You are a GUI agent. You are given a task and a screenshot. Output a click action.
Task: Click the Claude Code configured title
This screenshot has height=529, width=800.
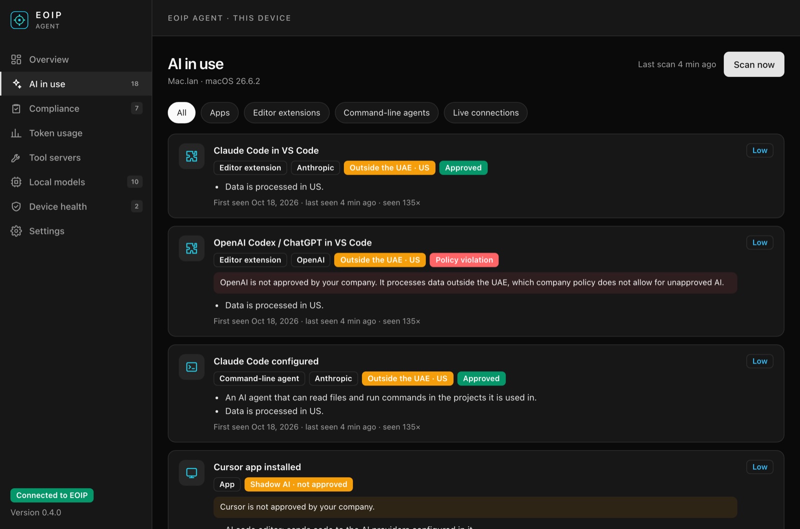pos(266,361)
